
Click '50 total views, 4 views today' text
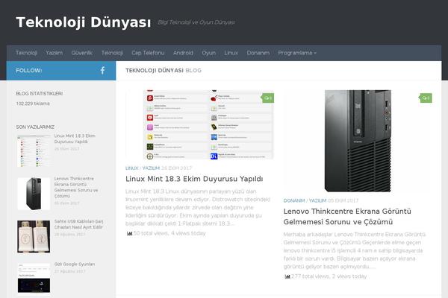pos(169,233)
